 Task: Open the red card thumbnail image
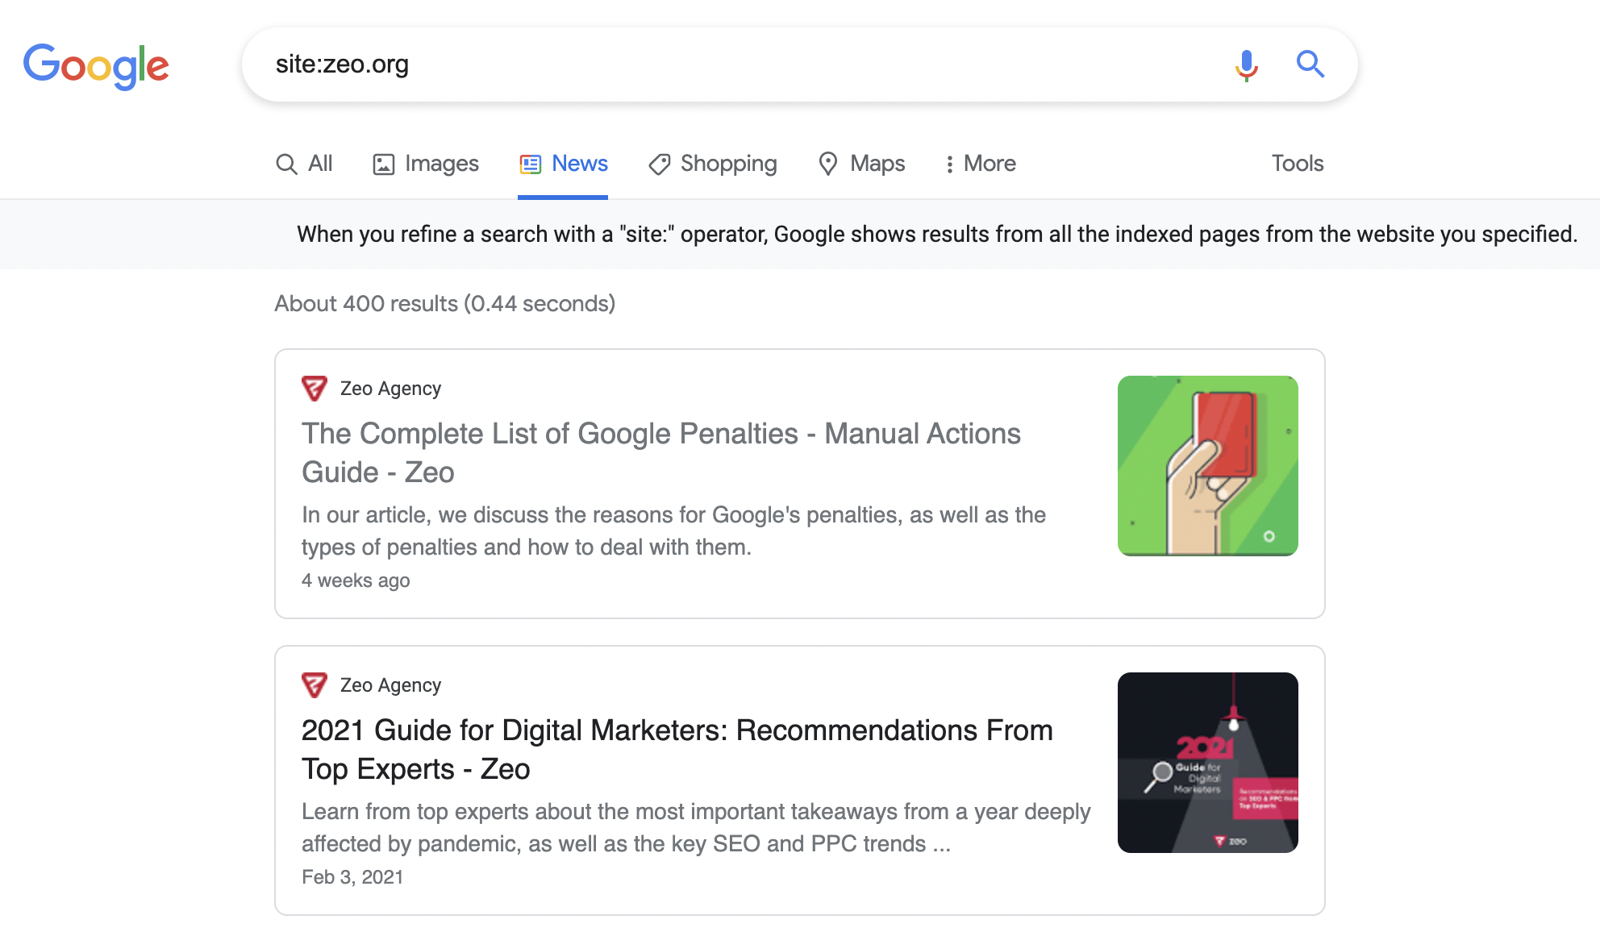(x=1208, y=466)
